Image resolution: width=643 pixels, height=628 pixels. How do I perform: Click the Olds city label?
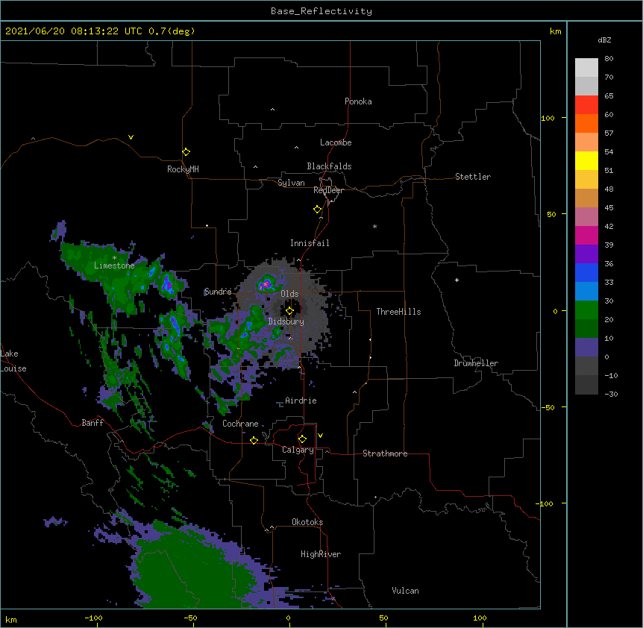click(x=289, y=294)
